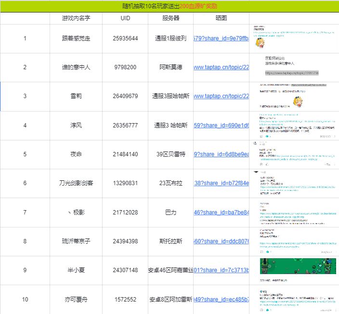The width and height of the screenshot is (339, 314).
Task: Select the UID cell 1572552
Action: 125,300
